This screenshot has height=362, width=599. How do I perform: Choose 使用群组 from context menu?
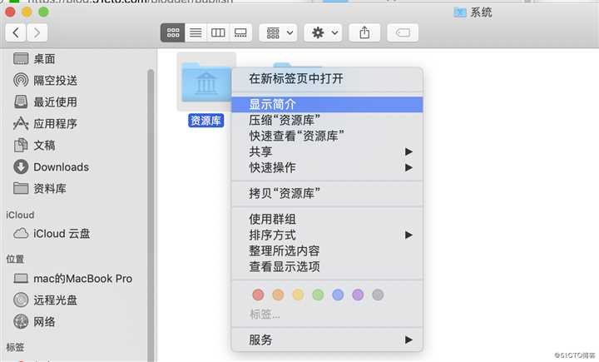click(x=327, y=219)
